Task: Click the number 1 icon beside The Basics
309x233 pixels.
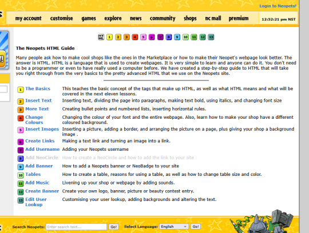Action: click(x=21, y=90)
